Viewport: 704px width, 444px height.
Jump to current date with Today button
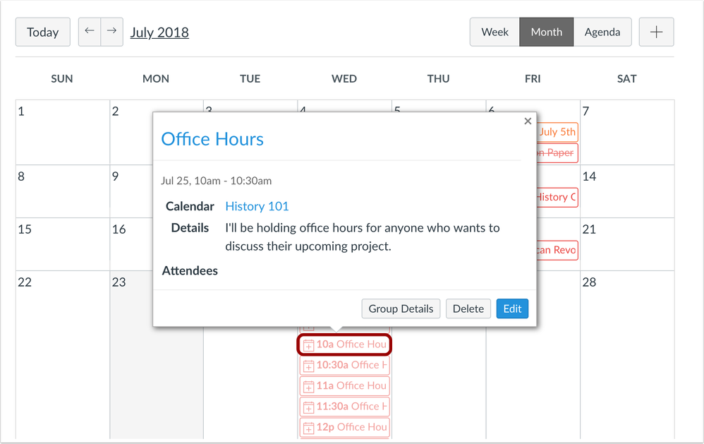coord(42,31)
